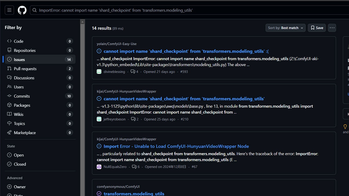This screenshot has width=349, height=196.
Task: Open kijai/ComfyUI-HunyuanVideoWrapper link above issue #210
Action: pyautogui.click(x=127, y=91)
